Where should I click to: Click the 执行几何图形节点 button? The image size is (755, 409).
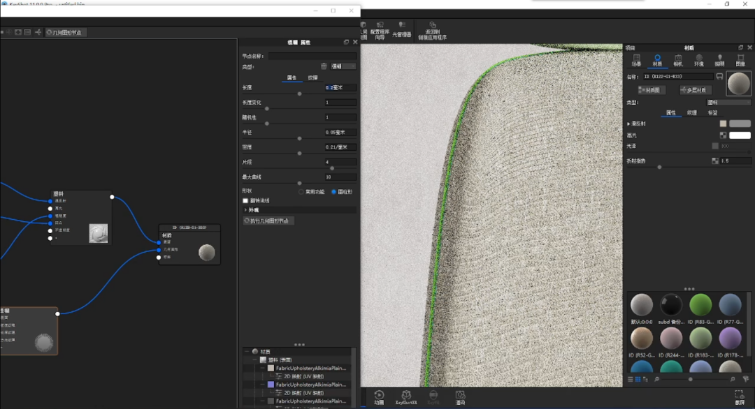coord(268,221)
